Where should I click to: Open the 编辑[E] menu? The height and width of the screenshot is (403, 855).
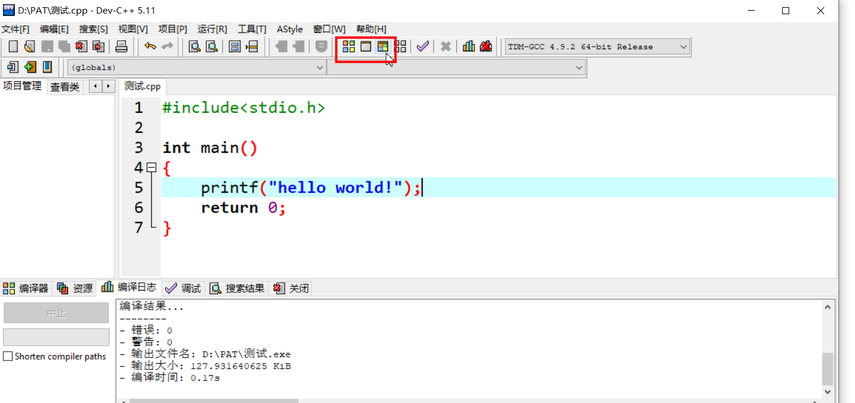(55, 29)
